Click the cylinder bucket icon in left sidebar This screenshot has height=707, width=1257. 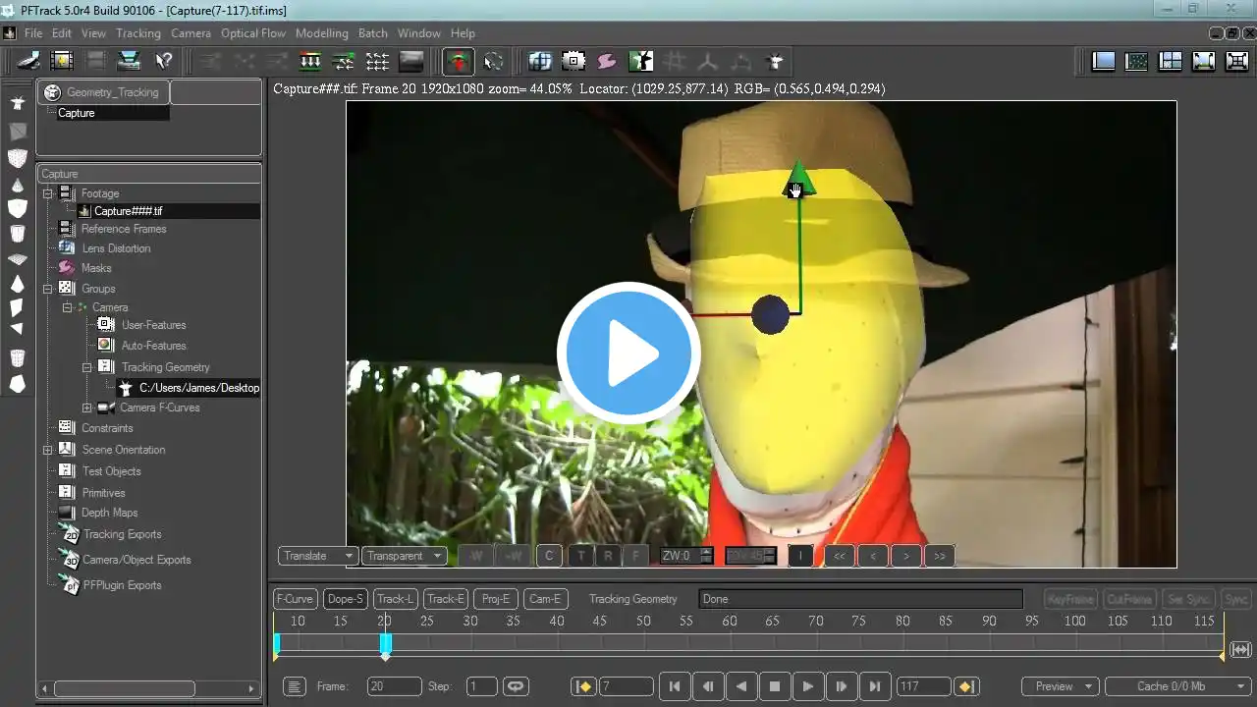17,234
